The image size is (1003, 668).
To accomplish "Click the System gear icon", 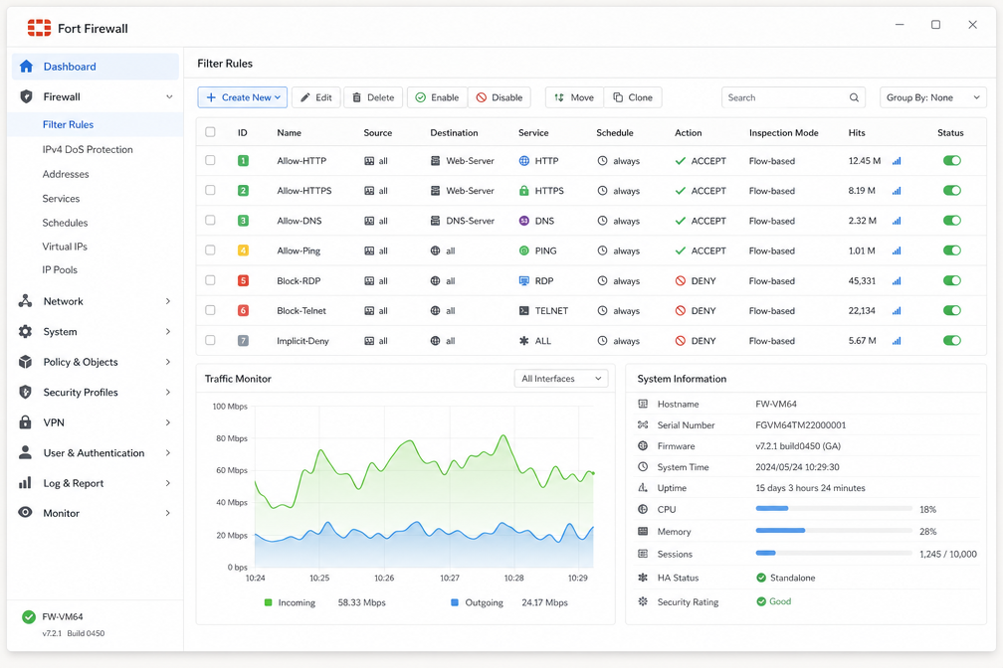I will [x=25, y=331].
